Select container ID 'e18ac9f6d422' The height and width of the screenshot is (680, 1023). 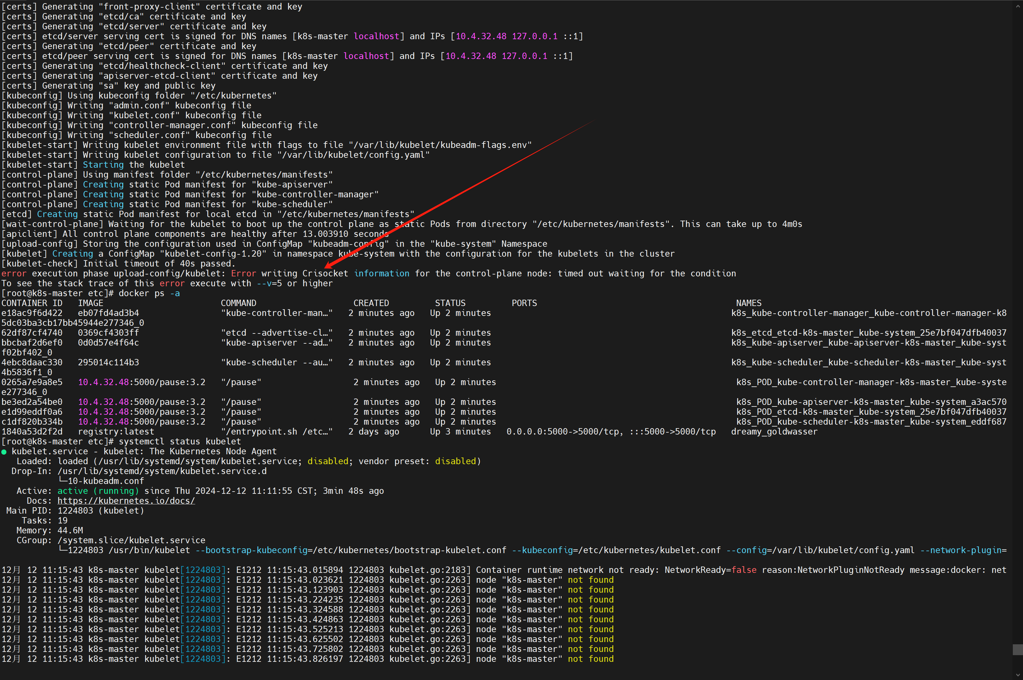tap(32, 313)
